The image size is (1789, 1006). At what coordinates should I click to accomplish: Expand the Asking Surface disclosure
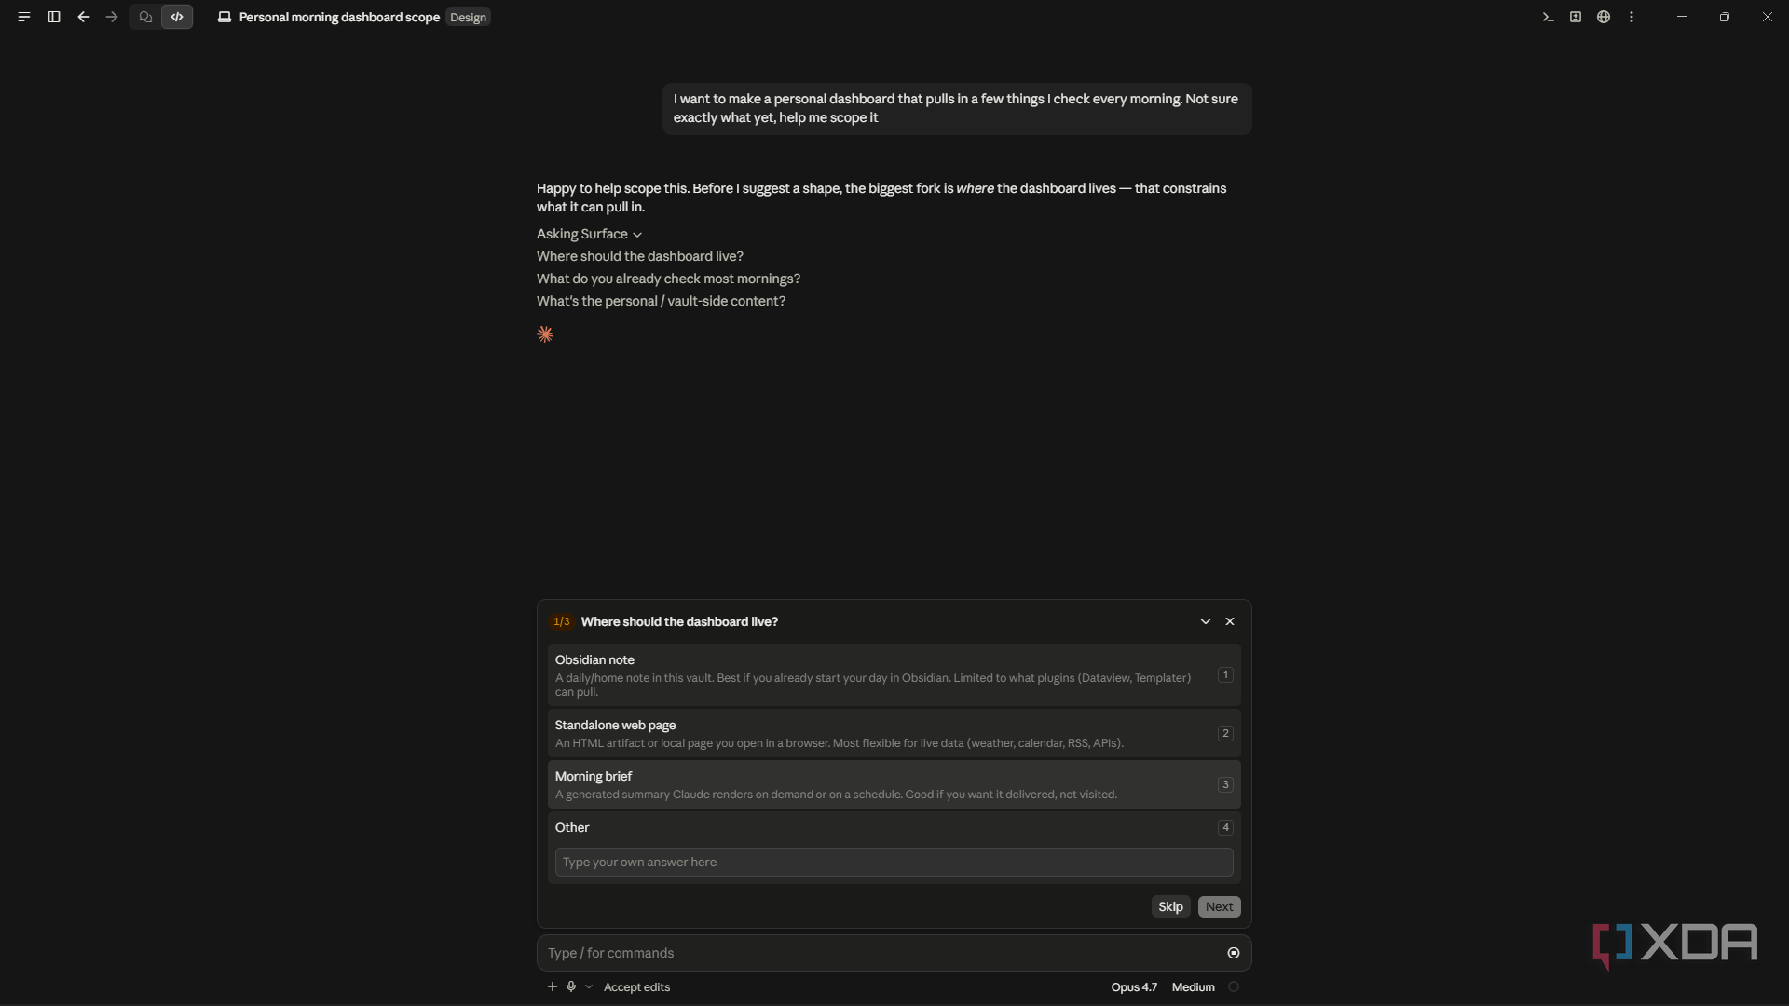point(589,234)
